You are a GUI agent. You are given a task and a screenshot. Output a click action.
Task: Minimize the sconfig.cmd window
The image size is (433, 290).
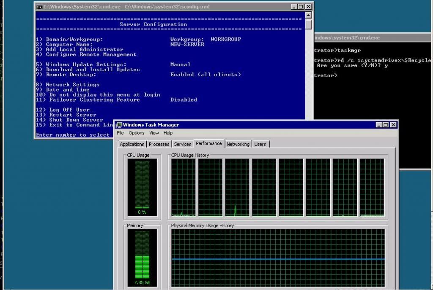[294, 7]
